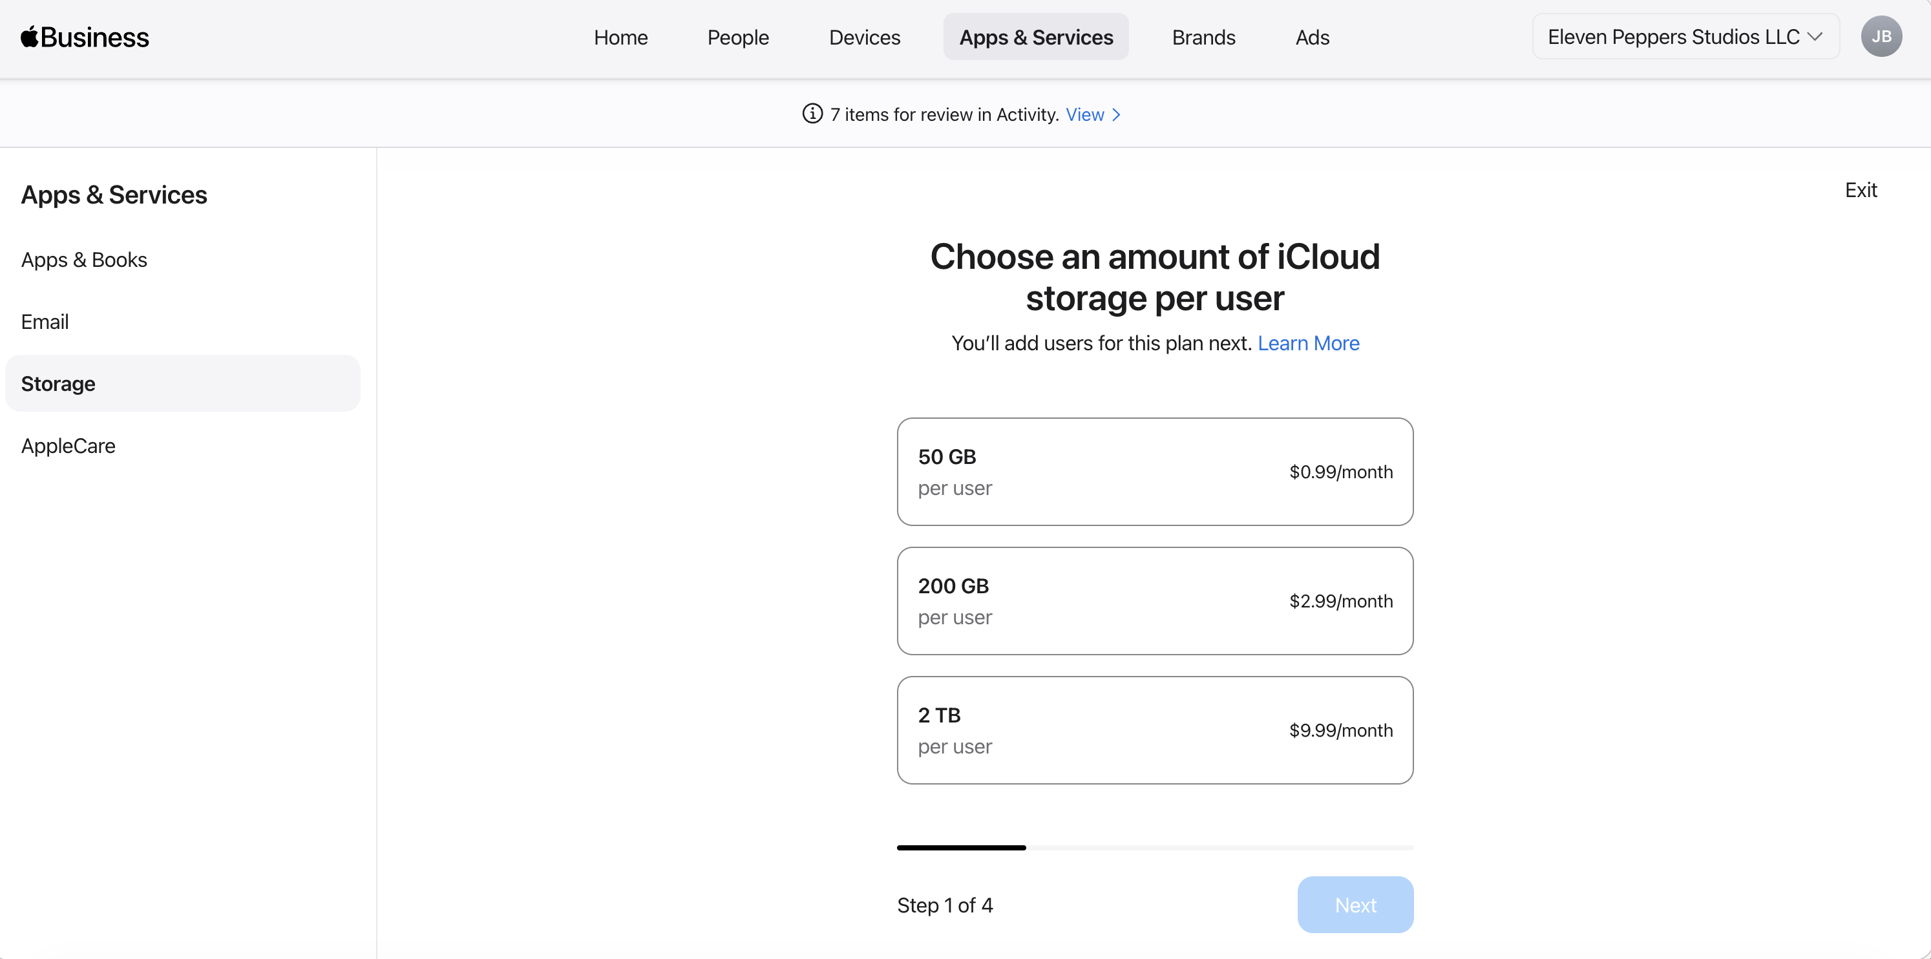Click the info icon in Activity banner
Screen dimensions: 1931x959
coord(812,114)
